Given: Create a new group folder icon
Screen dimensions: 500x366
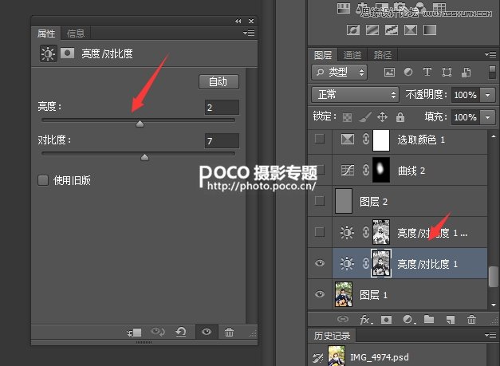Looking at the screenshot, I should pos(429,319).
